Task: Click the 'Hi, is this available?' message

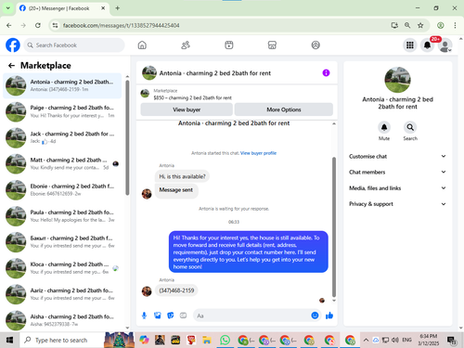Action: point(182,176)
